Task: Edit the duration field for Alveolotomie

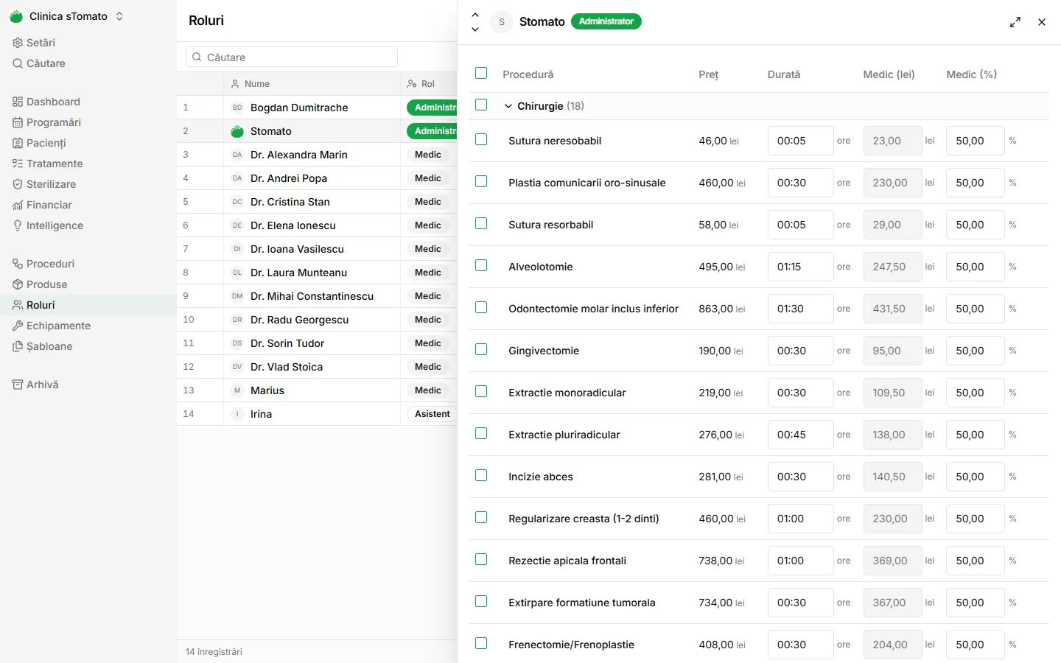Action: coord(801,267)
